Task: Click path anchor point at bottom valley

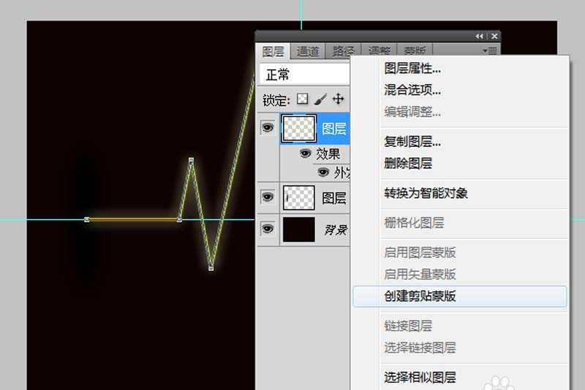Action: [x=211, y=268]
